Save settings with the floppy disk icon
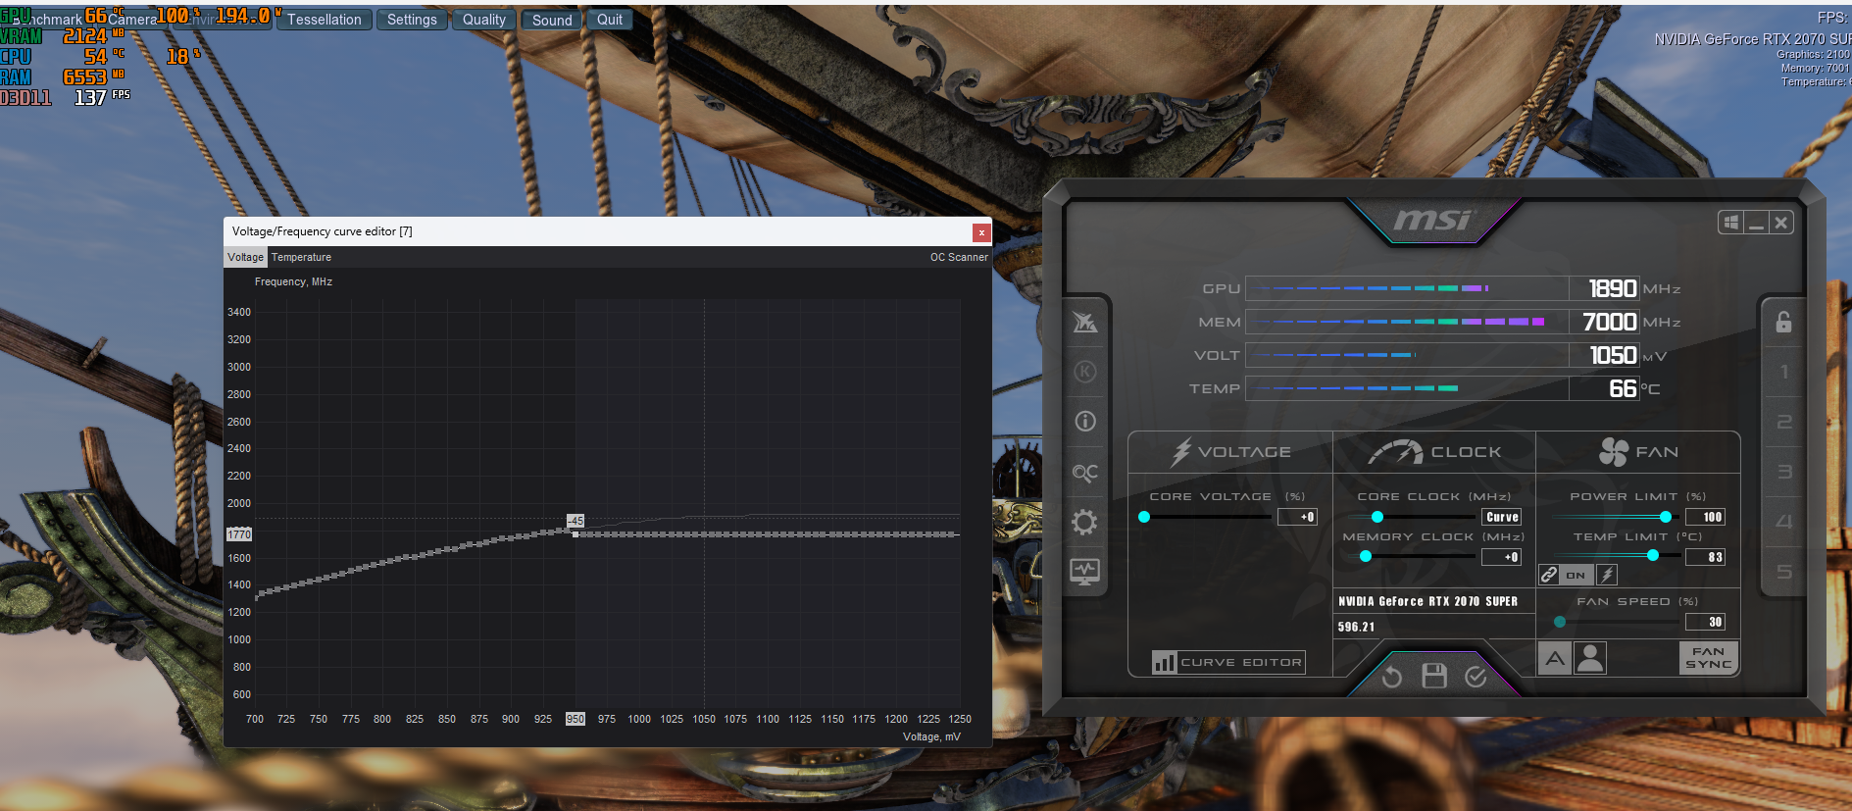Screen dimensions: 1852x811 (x=1434, y=676)
